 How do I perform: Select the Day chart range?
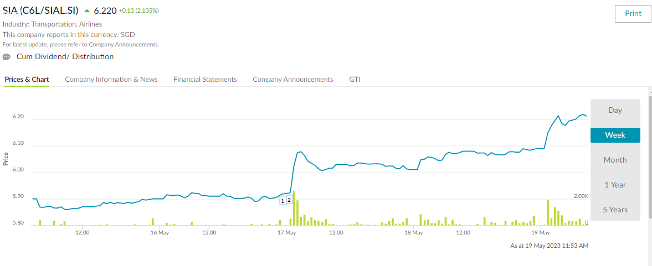tap(615, 111)
